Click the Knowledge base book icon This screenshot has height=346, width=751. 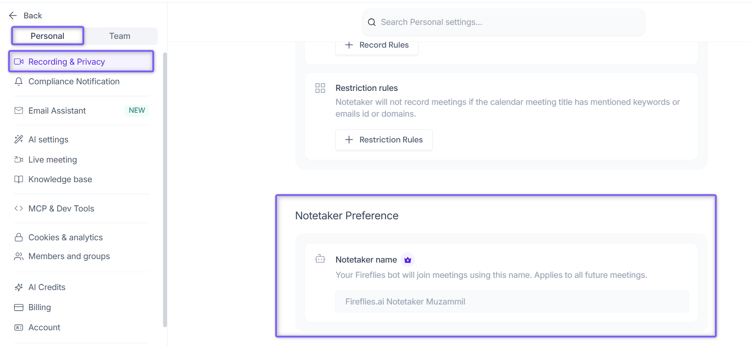[x=19, y=180]
